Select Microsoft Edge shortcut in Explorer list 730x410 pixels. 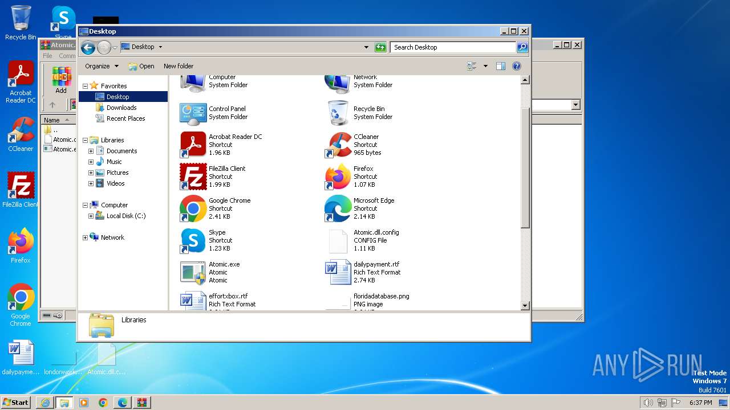[x=360, y=208]
